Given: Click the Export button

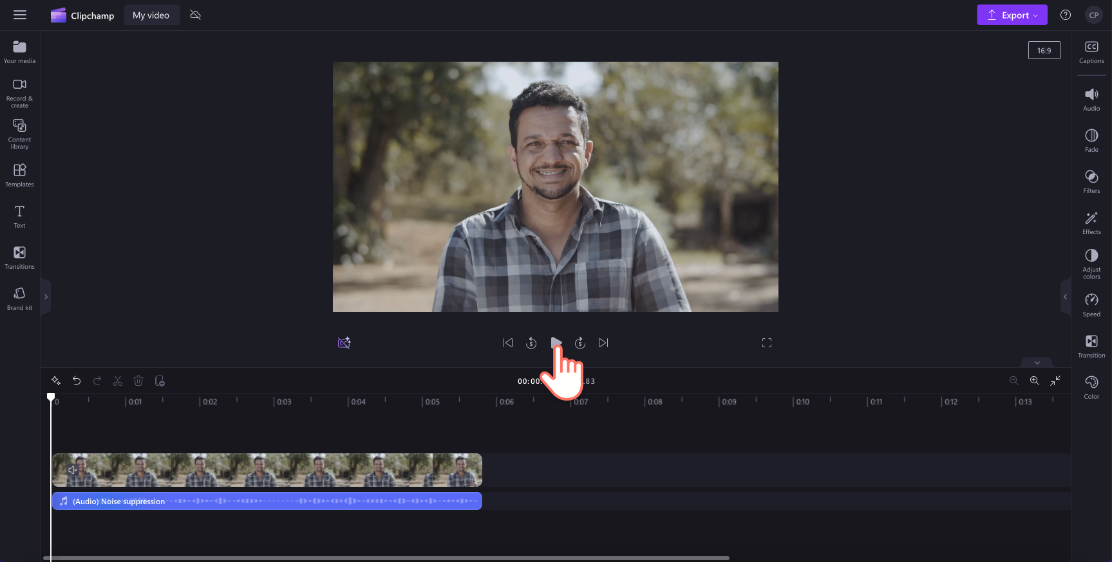Looking at the screenshot, I should tap(1012, 15).
